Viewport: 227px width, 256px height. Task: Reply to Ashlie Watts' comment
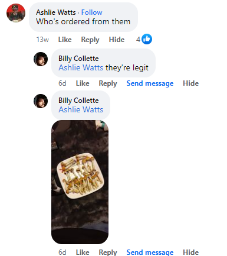point(90,40)
